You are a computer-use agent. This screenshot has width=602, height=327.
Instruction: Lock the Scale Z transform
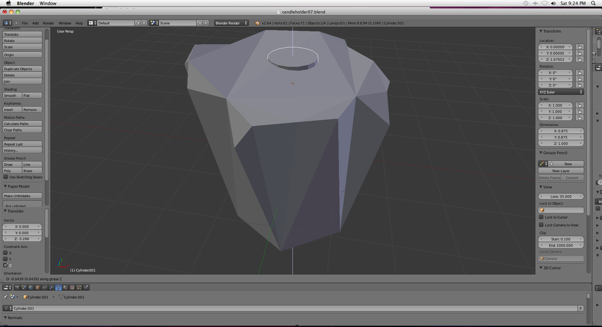point(580,118)
